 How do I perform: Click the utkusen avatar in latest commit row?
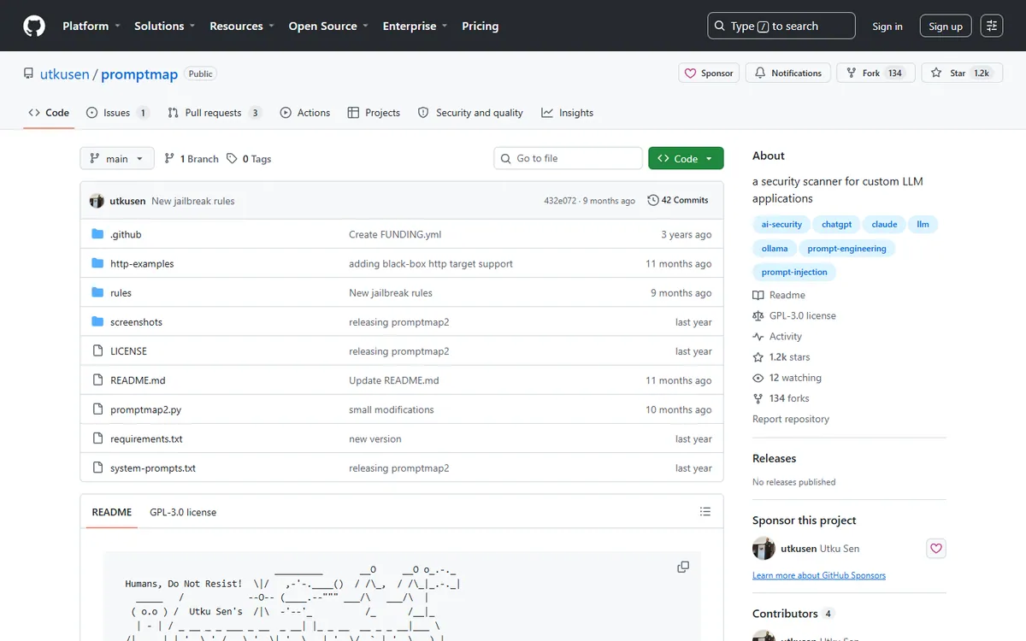coord(97,201)
